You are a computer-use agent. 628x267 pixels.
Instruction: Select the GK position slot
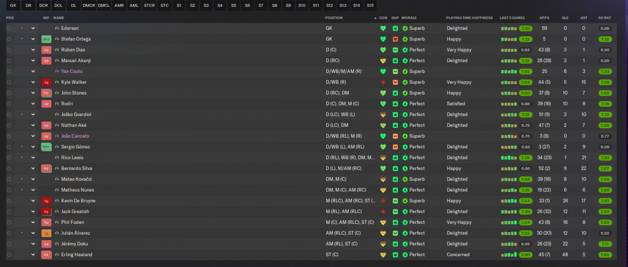pos(13,6)
